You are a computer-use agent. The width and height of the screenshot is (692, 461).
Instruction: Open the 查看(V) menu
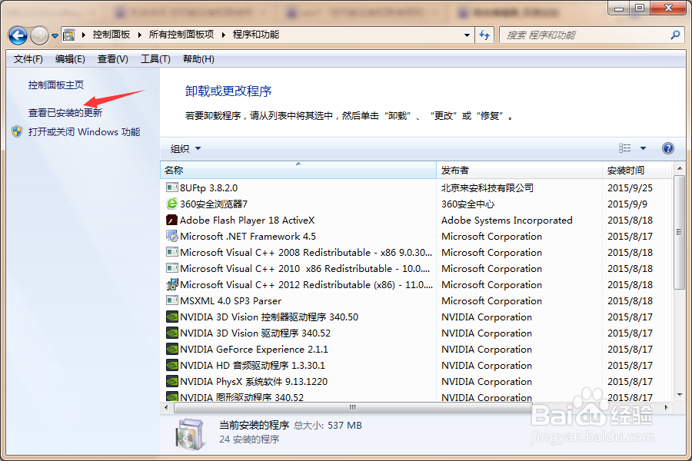tap(113, 59)
